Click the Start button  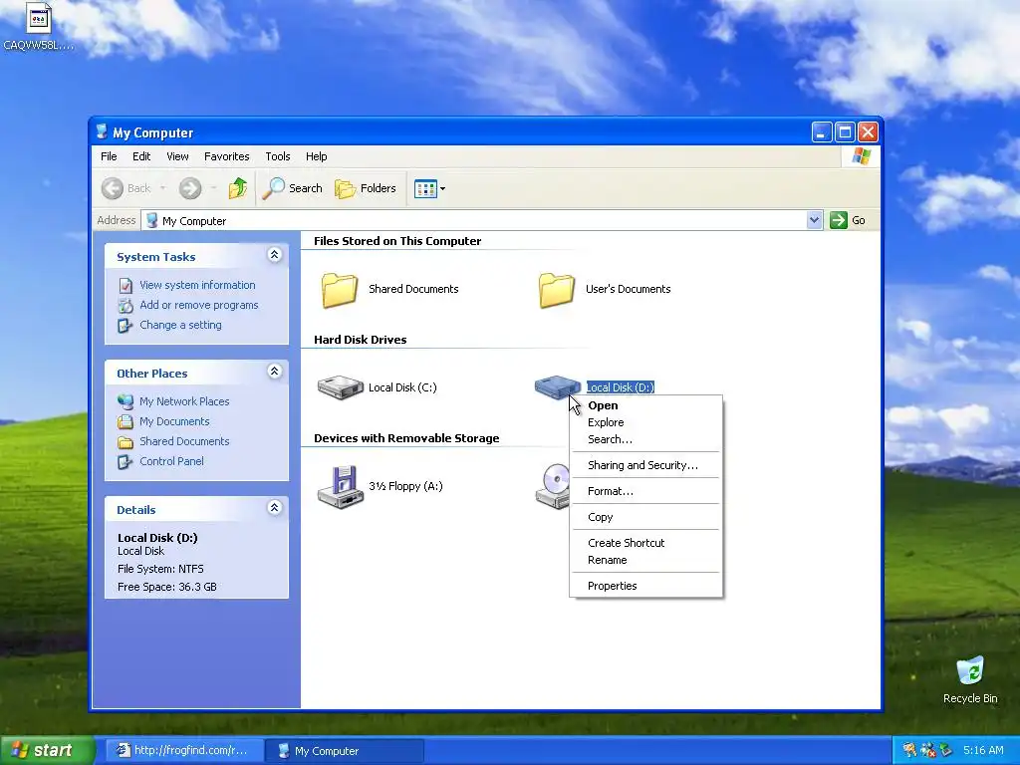(47, 750)
